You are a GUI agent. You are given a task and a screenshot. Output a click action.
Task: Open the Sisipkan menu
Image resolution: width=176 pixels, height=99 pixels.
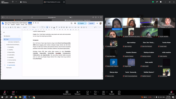coord(18,24)
